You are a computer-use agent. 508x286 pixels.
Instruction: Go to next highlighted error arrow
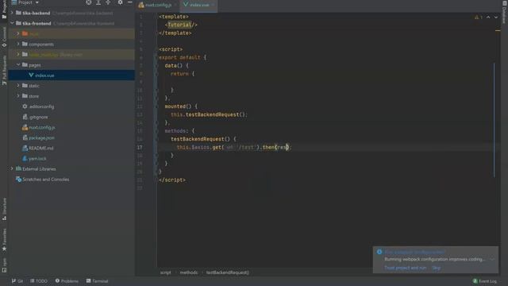pos(496,17)
